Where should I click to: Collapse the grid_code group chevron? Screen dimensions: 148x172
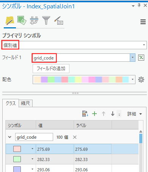point(10,137)
